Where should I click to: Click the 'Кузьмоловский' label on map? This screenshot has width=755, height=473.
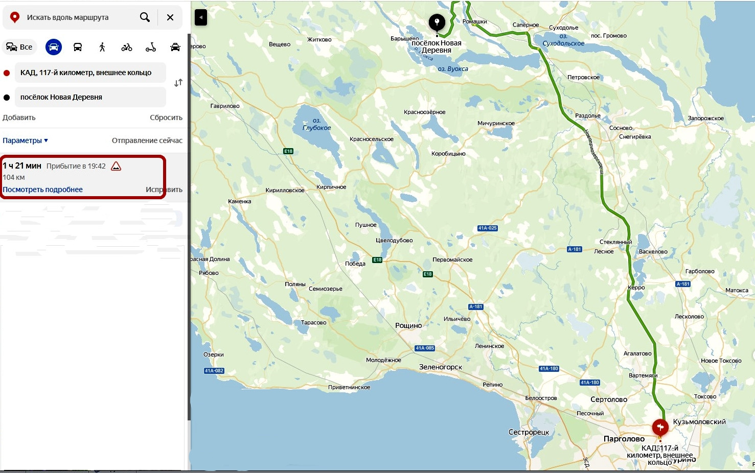point(699,421)
